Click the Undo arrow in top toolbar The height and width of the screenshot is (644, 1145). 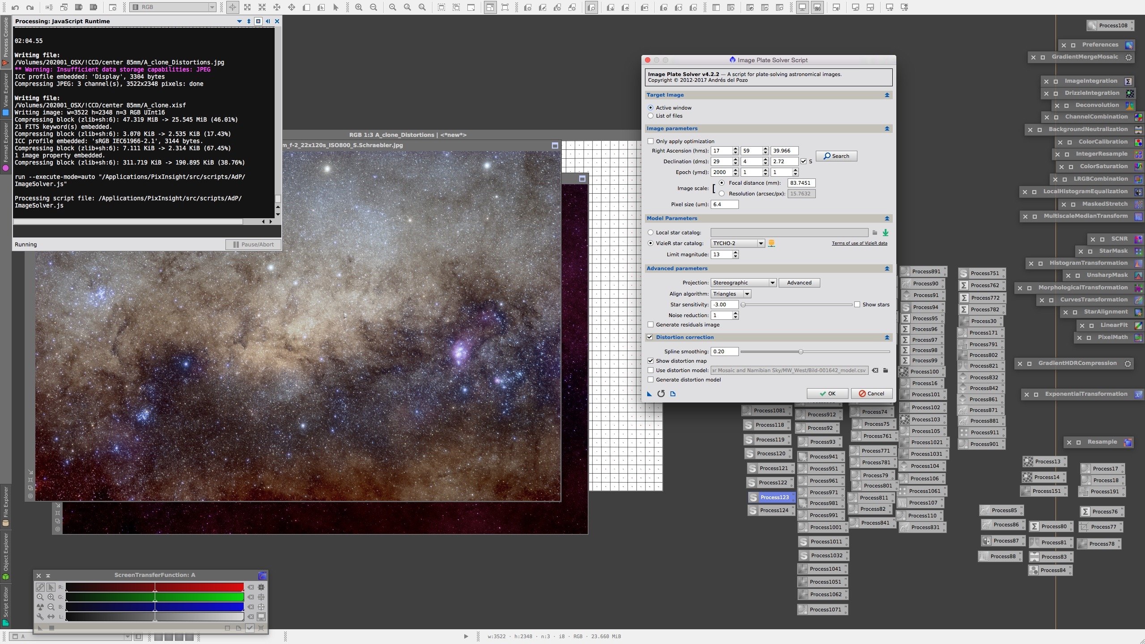coord(15,7)
